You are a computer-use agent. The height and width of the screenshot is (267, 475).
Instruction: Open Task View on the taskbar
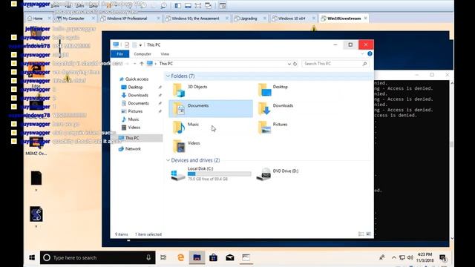[x=163, y=257]
